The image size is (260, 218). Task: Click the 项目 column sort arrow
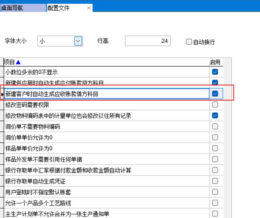pos(18,62)
